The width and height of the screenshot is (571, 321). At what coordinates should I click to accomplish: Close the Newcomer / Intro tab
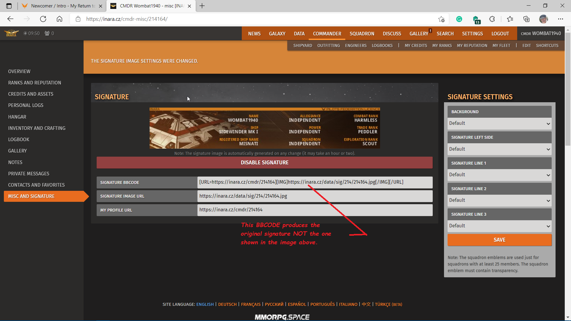pyautogui.click(x=101, y=6)
